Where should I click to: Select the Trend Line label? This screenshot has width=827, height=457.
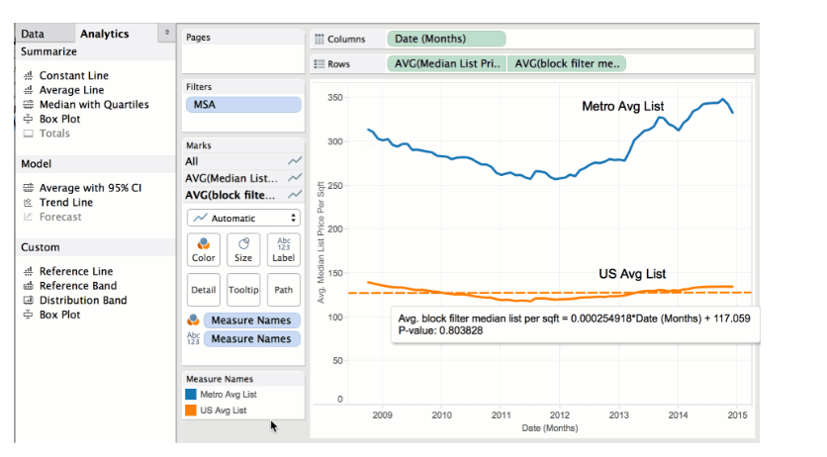point(66,203)
